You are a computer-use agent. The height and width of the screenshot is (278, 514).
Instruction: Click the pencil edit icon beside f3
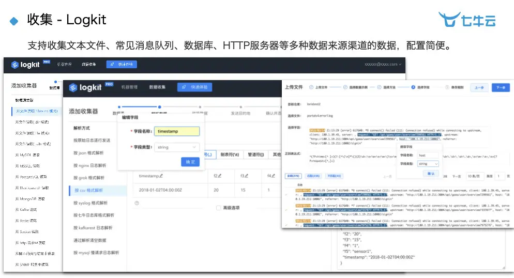(x=247, y=176)
